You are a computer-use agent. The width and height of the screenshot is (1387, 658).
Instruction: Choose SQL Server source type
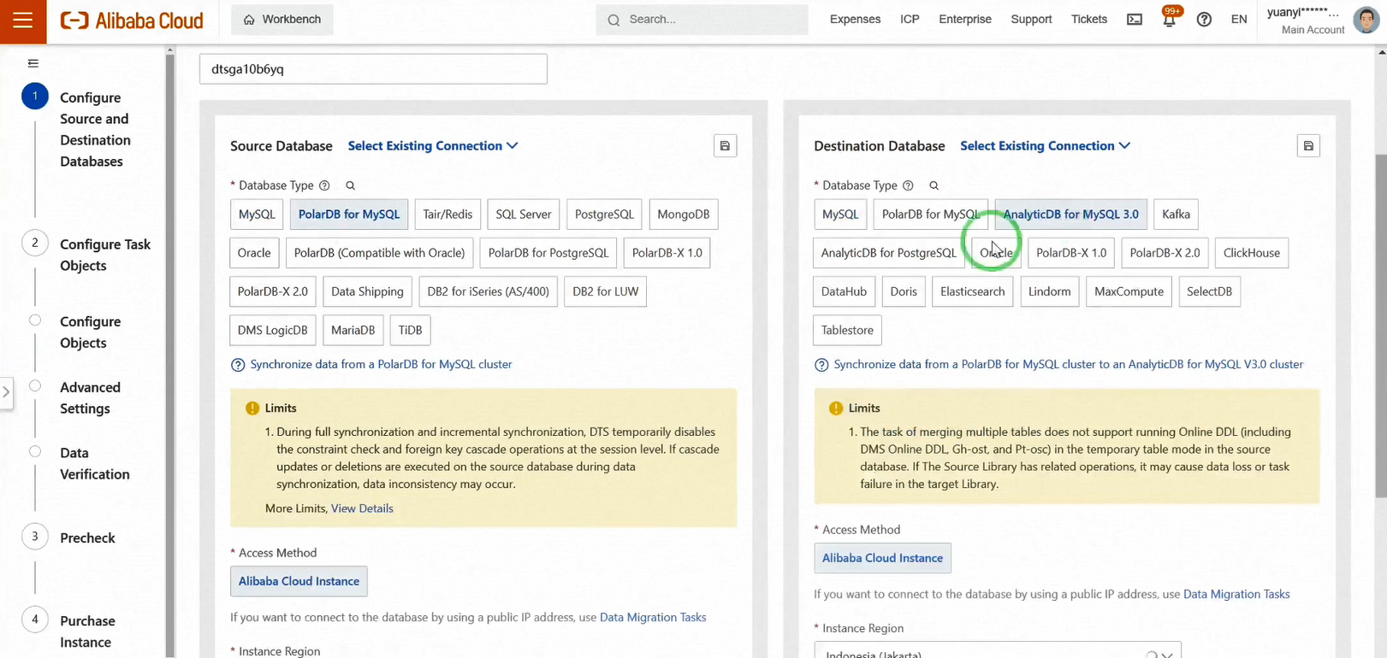pyautogui.click(x=524, y=214)
